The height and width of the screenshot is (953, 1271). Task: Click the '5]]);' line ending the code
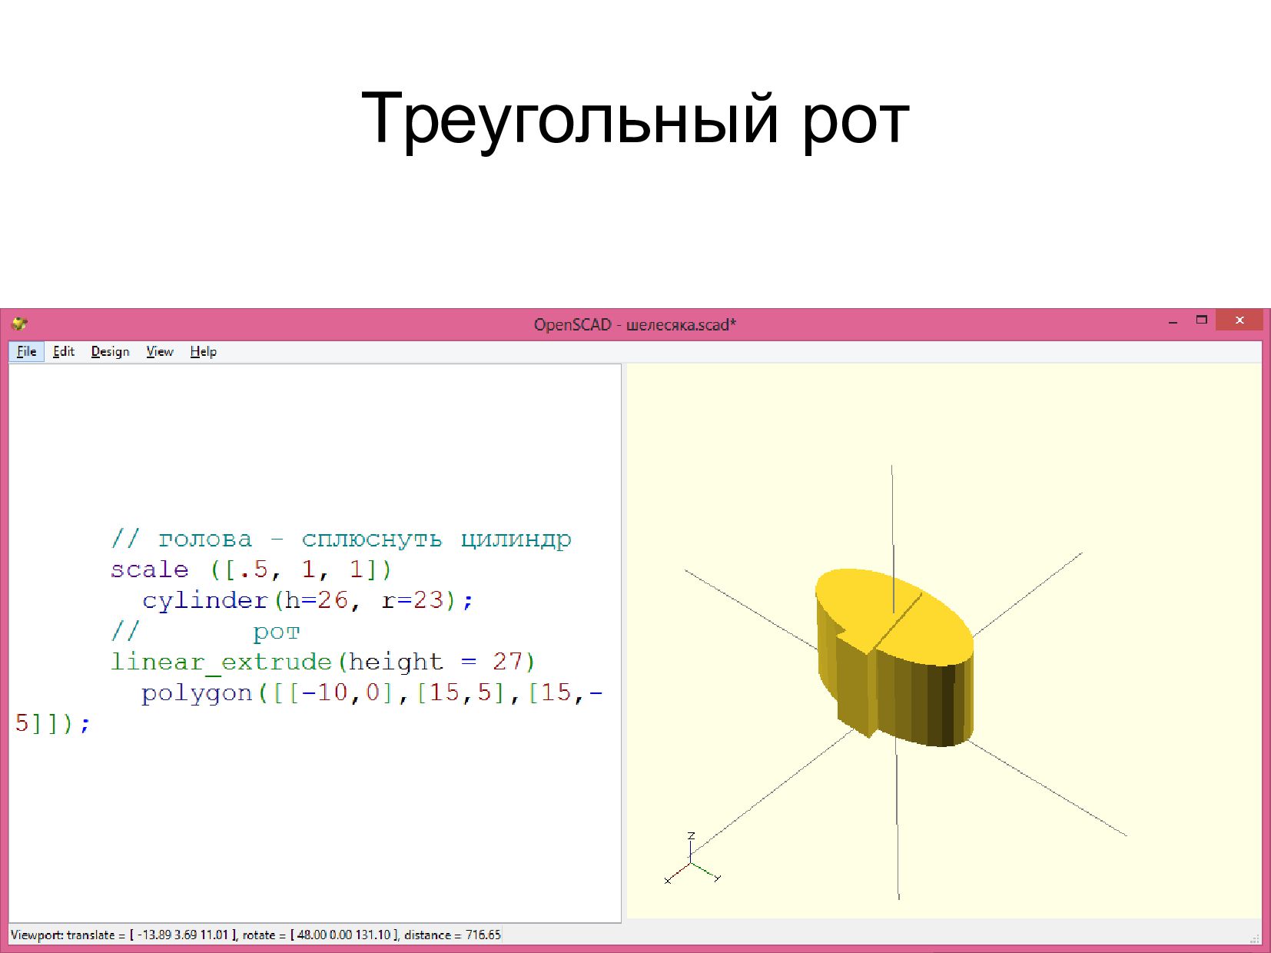52,724
